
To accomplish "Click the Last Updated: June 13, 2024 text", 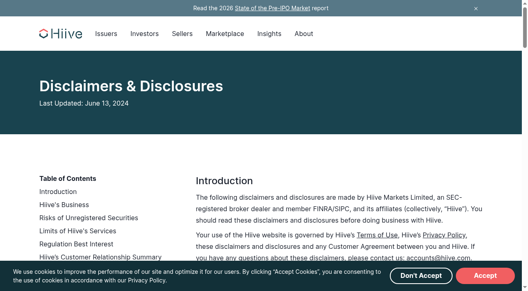I will pos(84,103).
